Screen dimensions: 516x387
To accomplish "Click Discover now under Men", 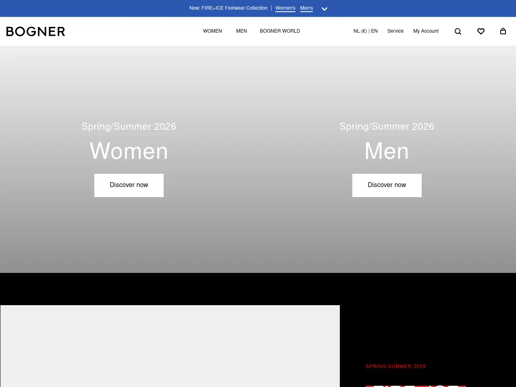I will pos(387,185).
